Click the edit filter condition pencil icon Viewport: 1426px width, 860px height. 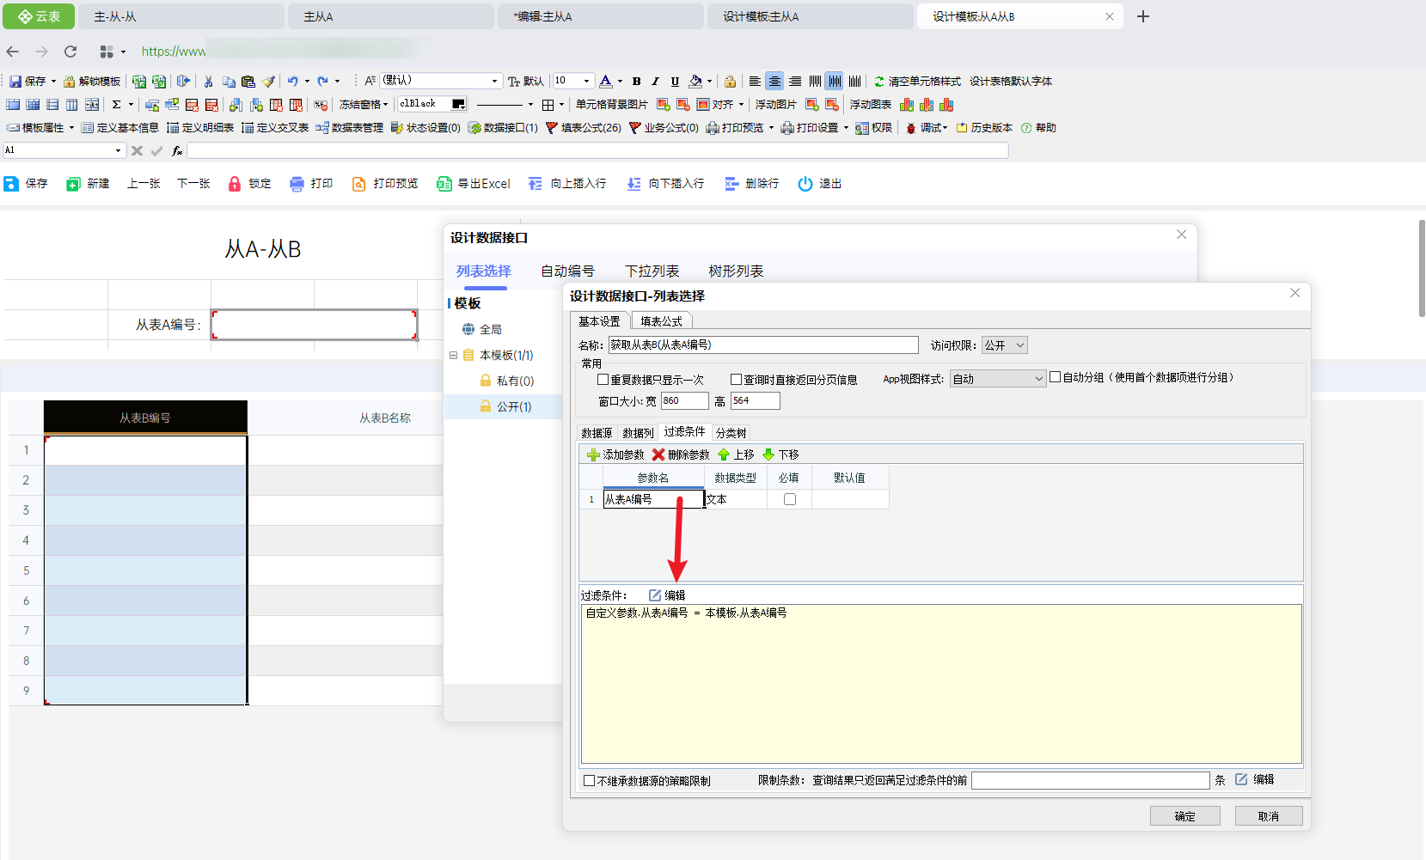point(655,595)
